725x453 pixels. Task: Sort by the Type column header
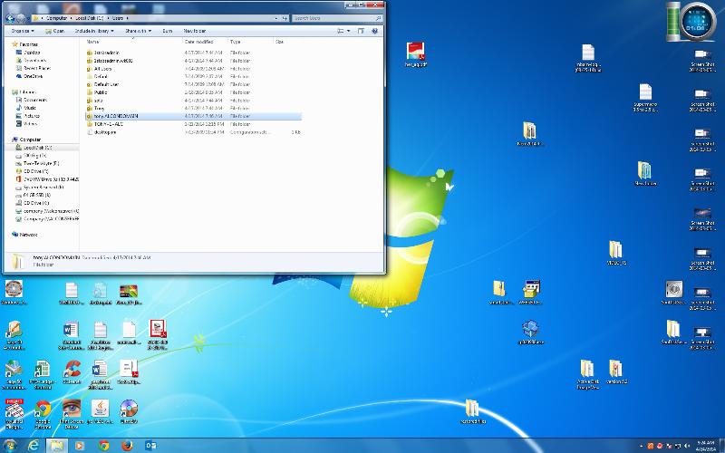(x=250, y=42)
